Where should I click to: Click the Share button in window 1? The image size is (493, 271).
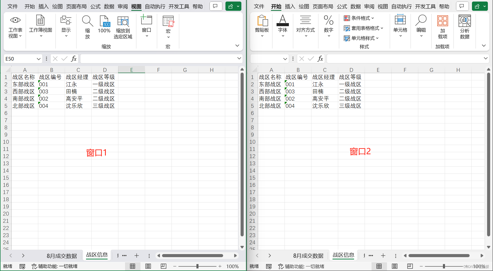(x=231, y=6)
